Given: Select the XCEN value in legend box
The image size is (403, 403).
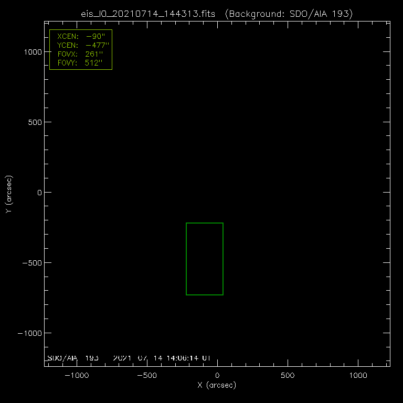Looking at the screenshot, I should click(x=95, y=37).
